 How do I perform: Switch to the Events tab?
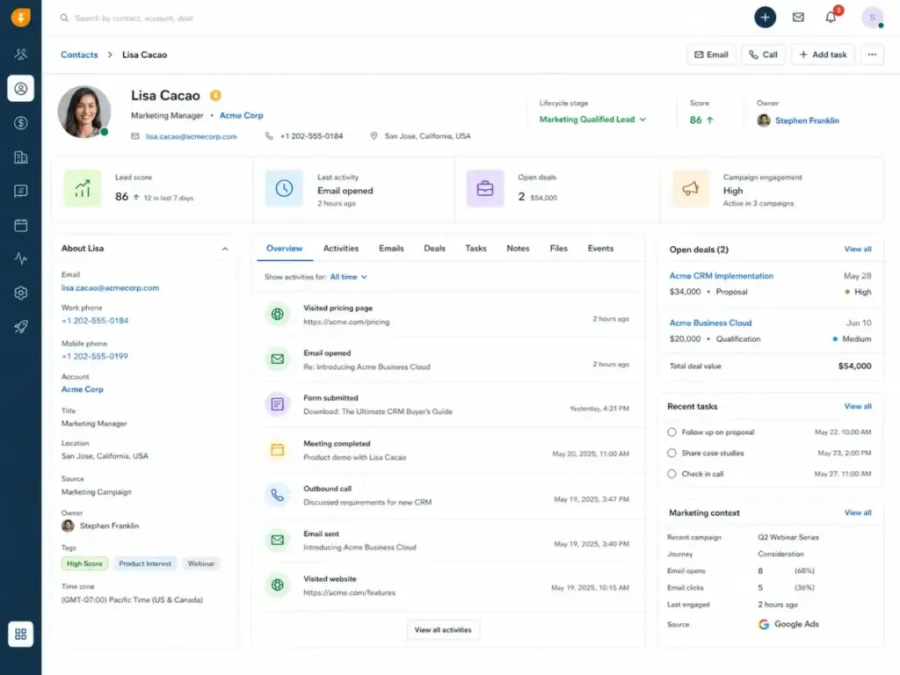click(x=600, y=248)
